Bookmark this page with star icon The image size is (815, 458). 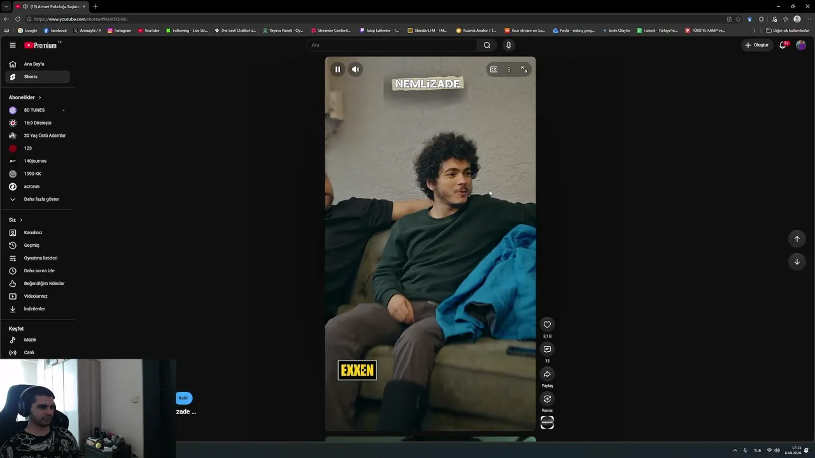pos(739,19)
